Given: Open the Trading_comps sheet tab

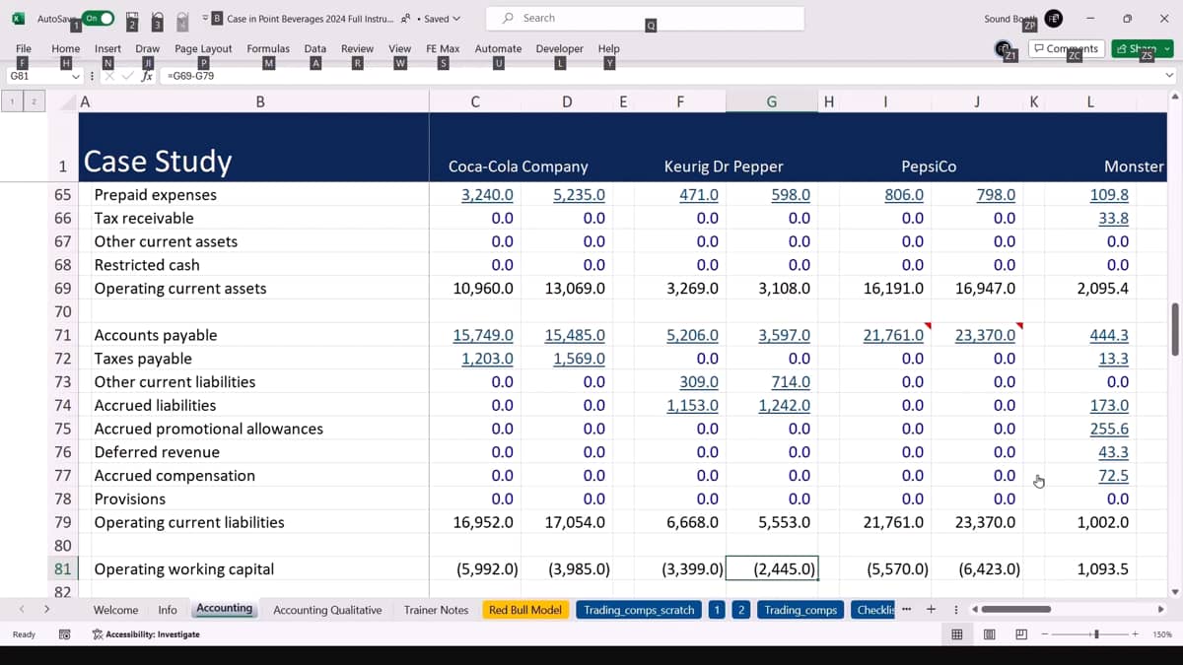Looking at the screenshot, I should point(800,610).
